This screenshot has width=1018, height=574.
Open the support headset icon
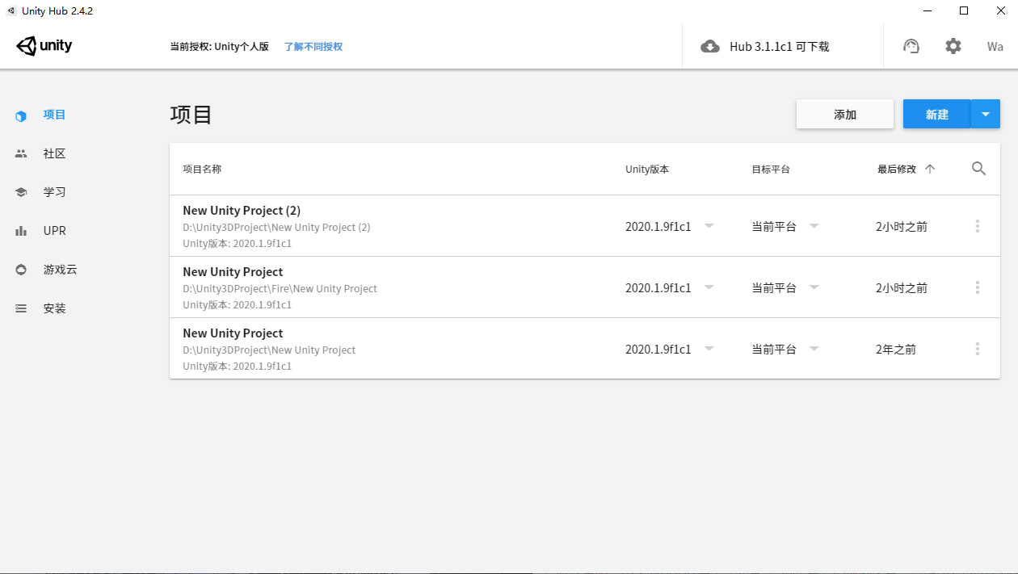pyautogui.click(x=911, y=46)
